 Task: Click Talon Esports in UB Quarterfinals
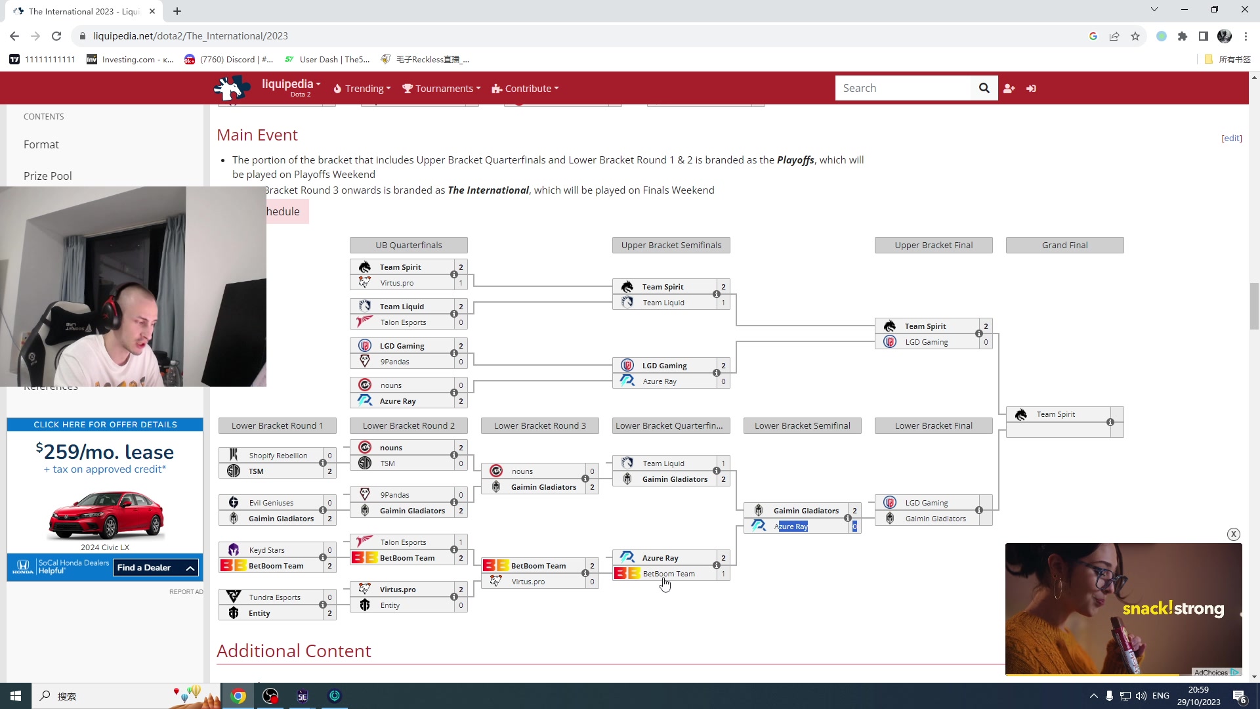(403, 322)
